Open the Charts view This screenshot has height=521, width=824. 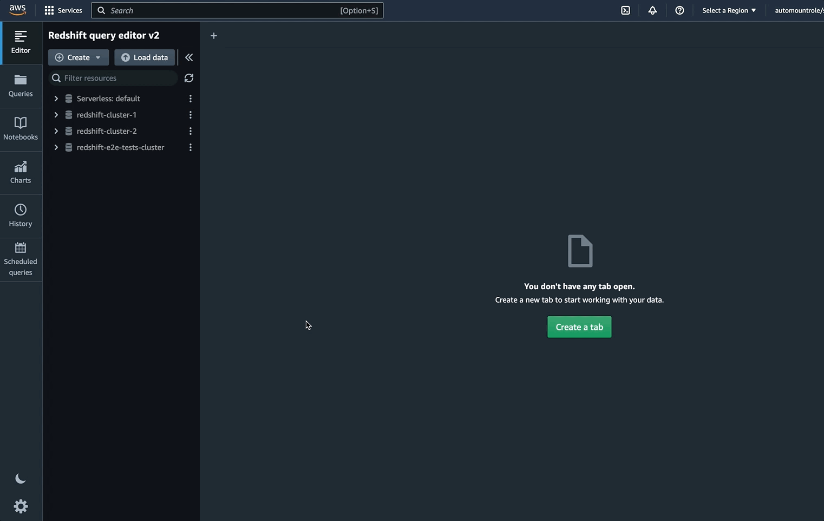(x=21, y=173)
